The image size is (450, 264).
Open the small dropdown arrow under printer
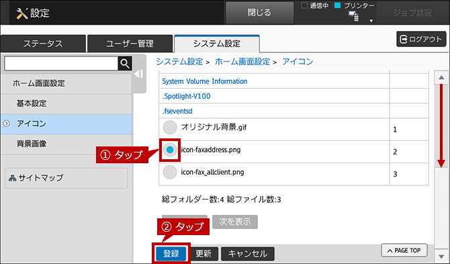371,21
